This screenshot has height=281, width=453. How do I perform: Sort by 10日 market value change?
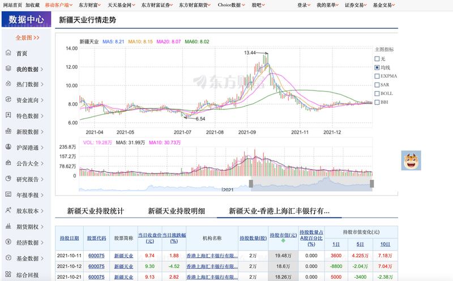tap(385, 244)
